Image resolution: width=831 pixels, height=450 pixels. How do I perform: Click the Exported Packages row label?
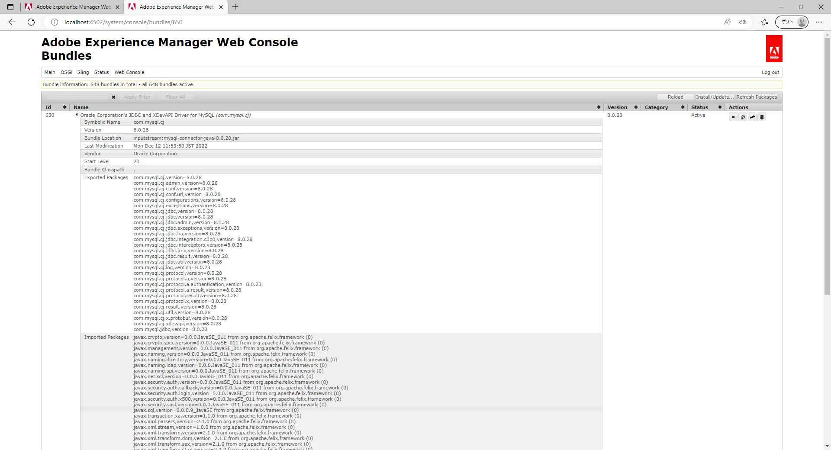coord(106,177)
